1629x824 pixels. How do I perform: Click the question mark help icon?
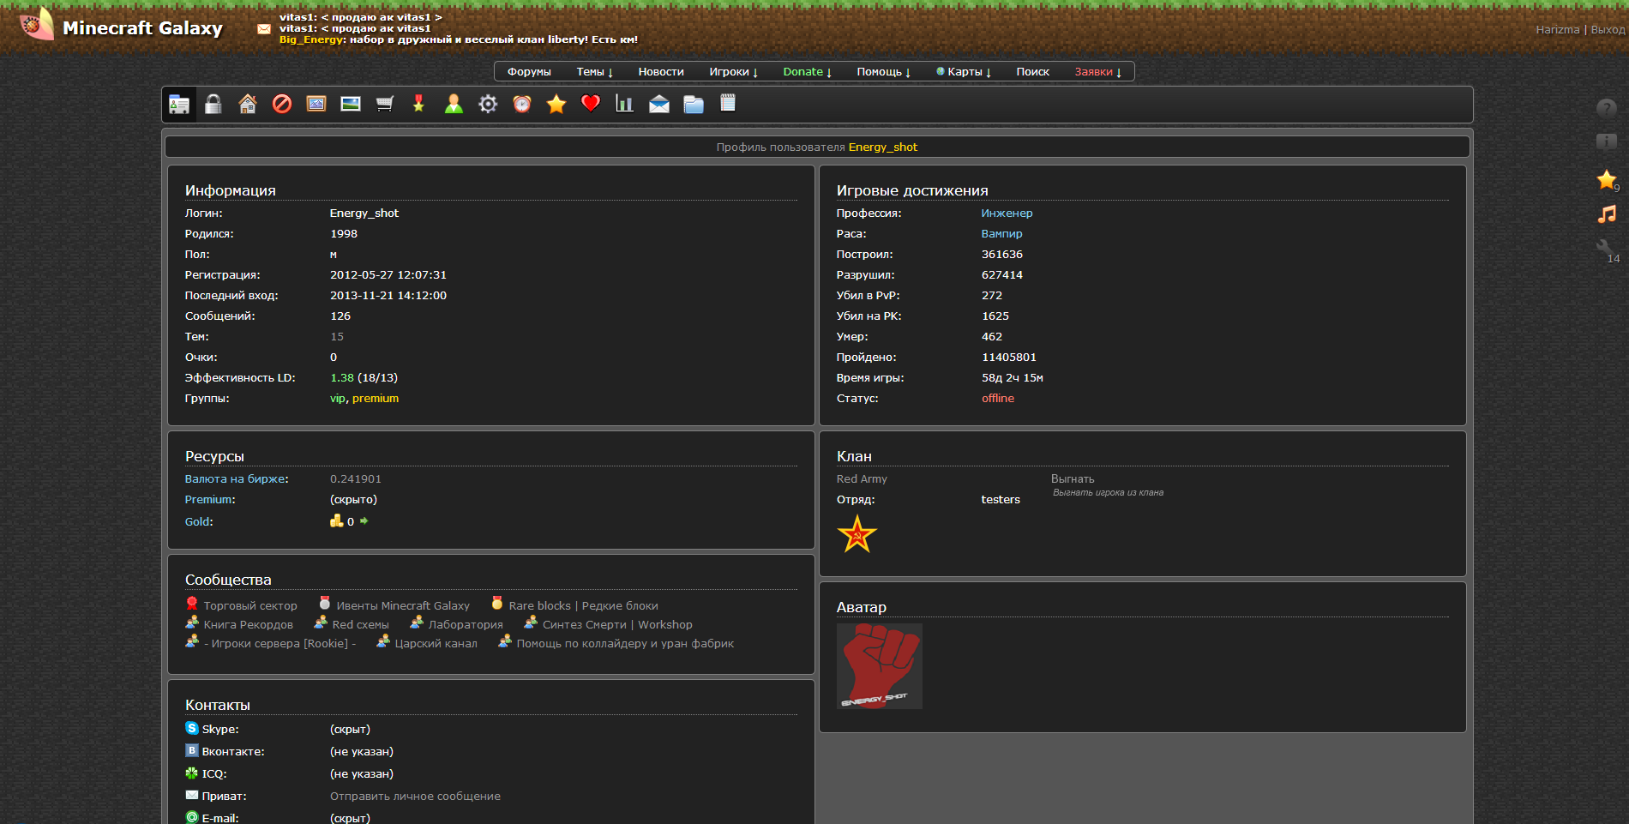(1606, 108)
